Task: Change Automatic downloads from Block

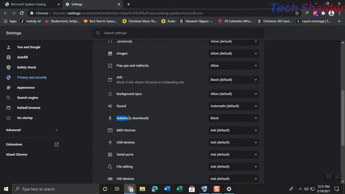Action: click(233, 118)
